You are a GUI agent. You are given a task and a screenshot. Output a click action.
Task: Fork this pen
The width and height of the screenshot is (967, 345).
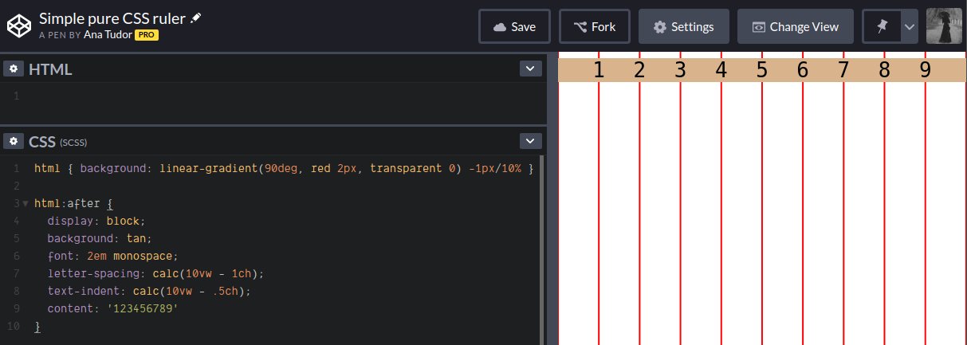point(595,26)
